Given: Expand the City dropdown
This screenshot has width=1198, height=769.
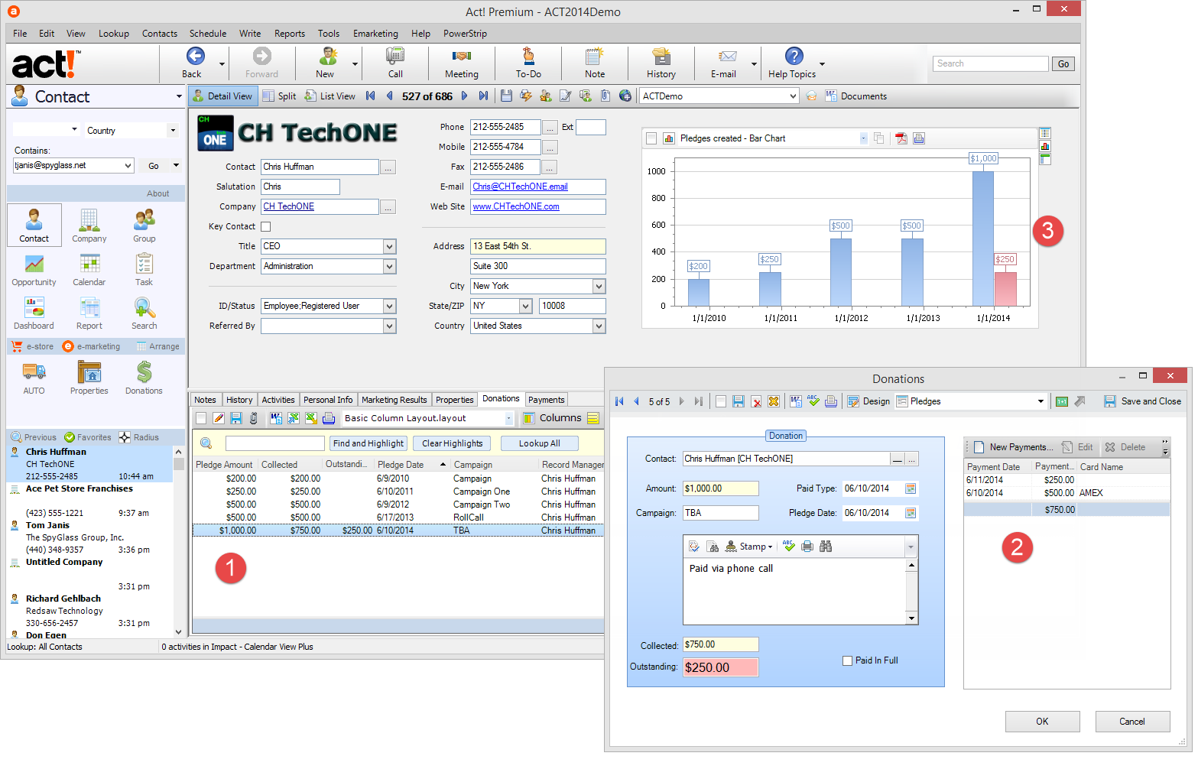Looking at the screenshot, I should click(x=599, y=286).
